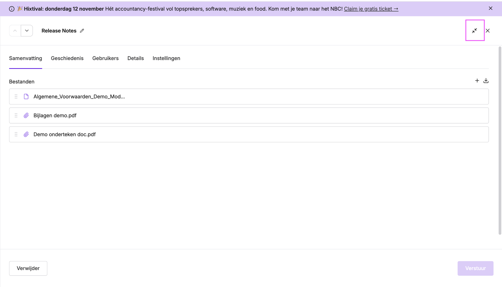This screenshot has width=502, height=287.
Task: Open the Details tab
Action: 135,58
